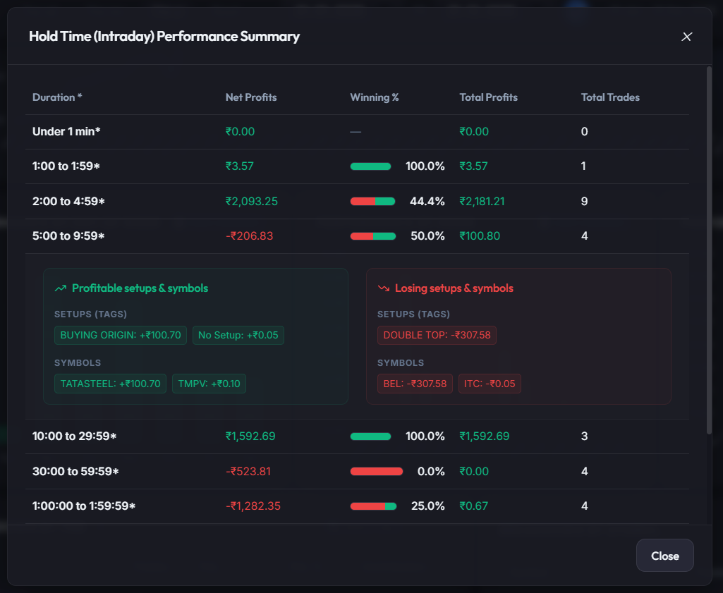Image resolution: width=723 pixels, height=593 pixels.
Task: Click the 44.4% winning bar
Action: tap(372, 202)
